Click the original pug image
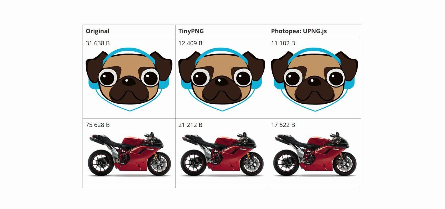 tap(129, 79)
